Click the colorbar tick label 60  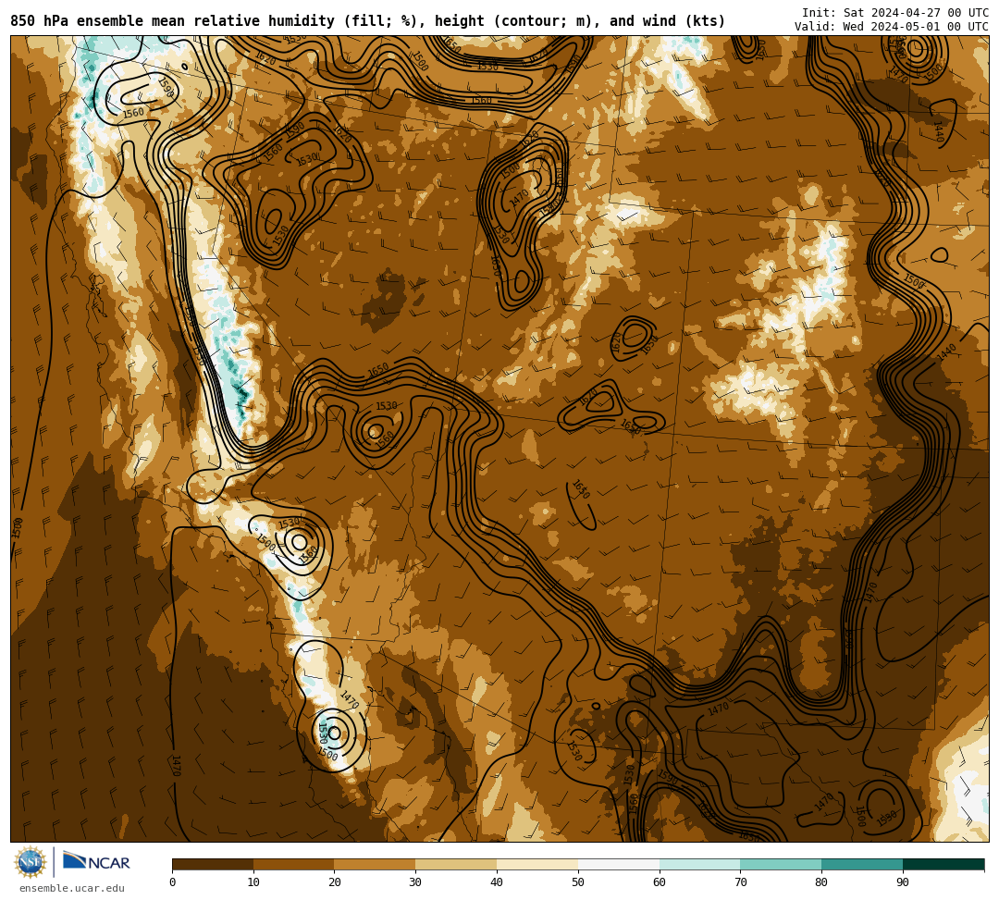(660, 882)
